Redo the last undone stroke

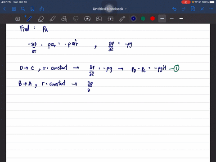coord(184,9)
